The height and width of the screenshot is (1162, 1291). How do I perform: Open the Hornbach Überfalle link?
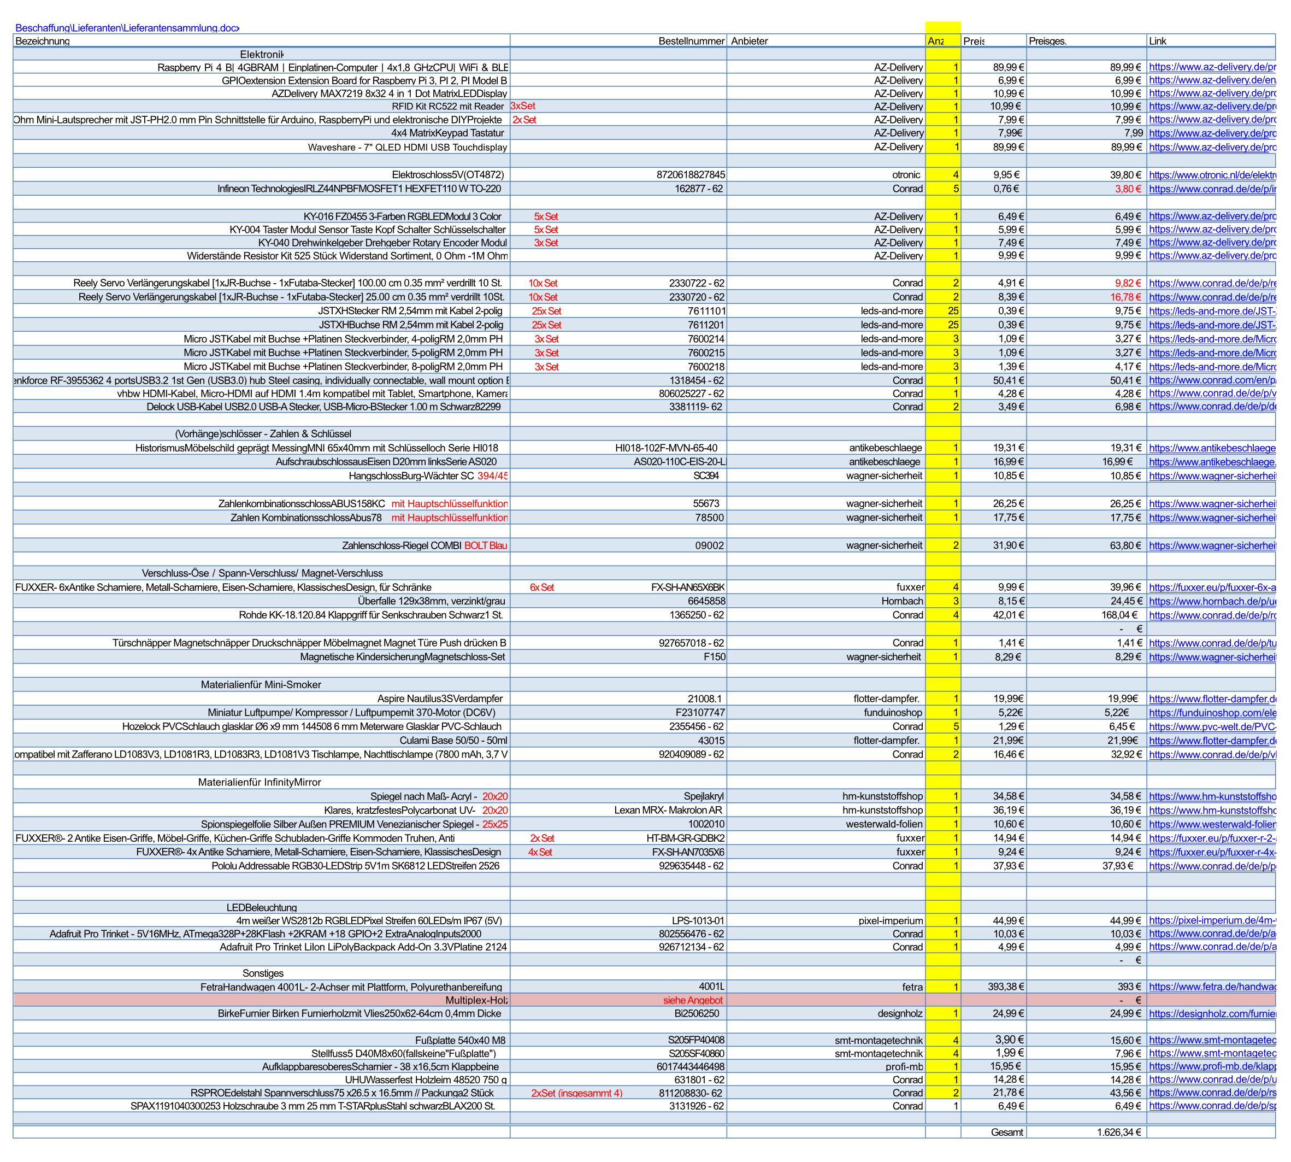[x=1212, y=601]
